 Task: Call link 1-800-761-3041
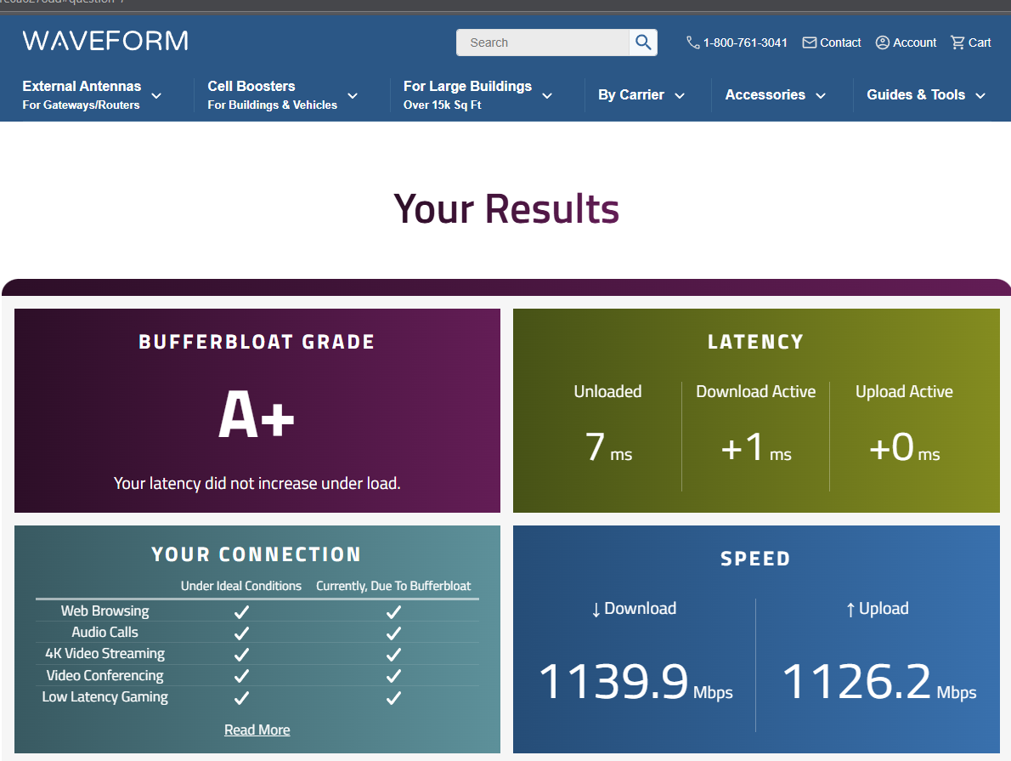pos(745,43)
